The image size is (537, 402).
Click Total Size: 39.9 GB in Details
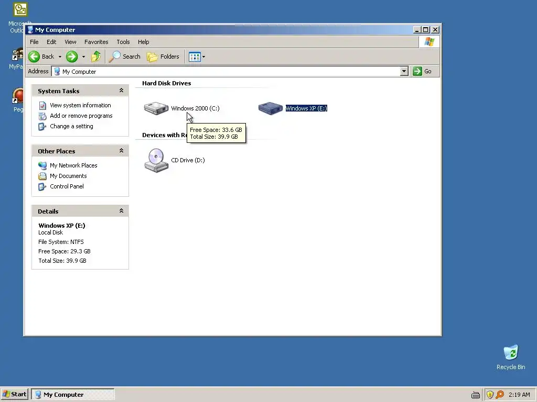(62, 261)
